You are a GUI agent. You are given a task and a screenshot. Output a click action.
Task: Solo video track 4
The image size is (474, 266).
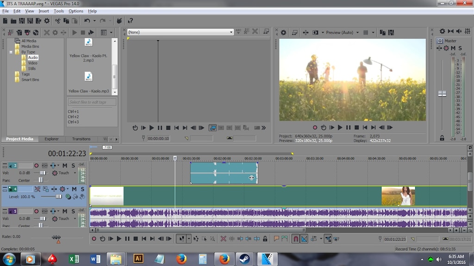[x=82, y=189]
